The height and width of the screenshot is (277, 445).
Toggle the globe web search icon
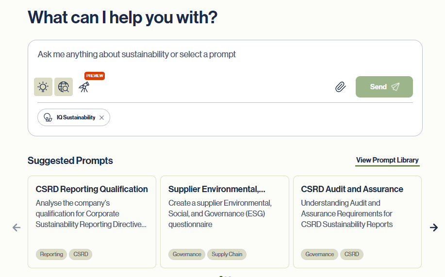(64, 87)
